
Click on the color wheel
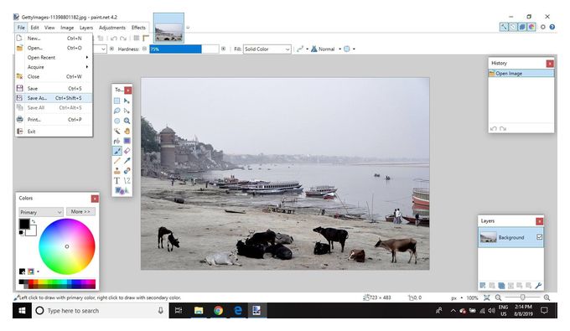(67, 246)
